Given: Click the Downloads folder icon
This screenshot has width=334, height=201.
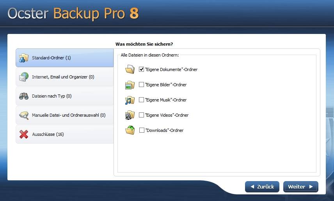Looking at the screenshot, I should point(130,130).
